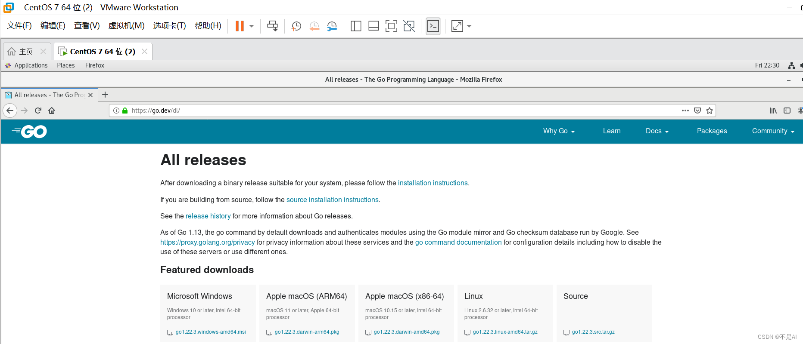Close the All releases Firefox tab
This screenshot has width=803, height=344.
pos(90,95)
